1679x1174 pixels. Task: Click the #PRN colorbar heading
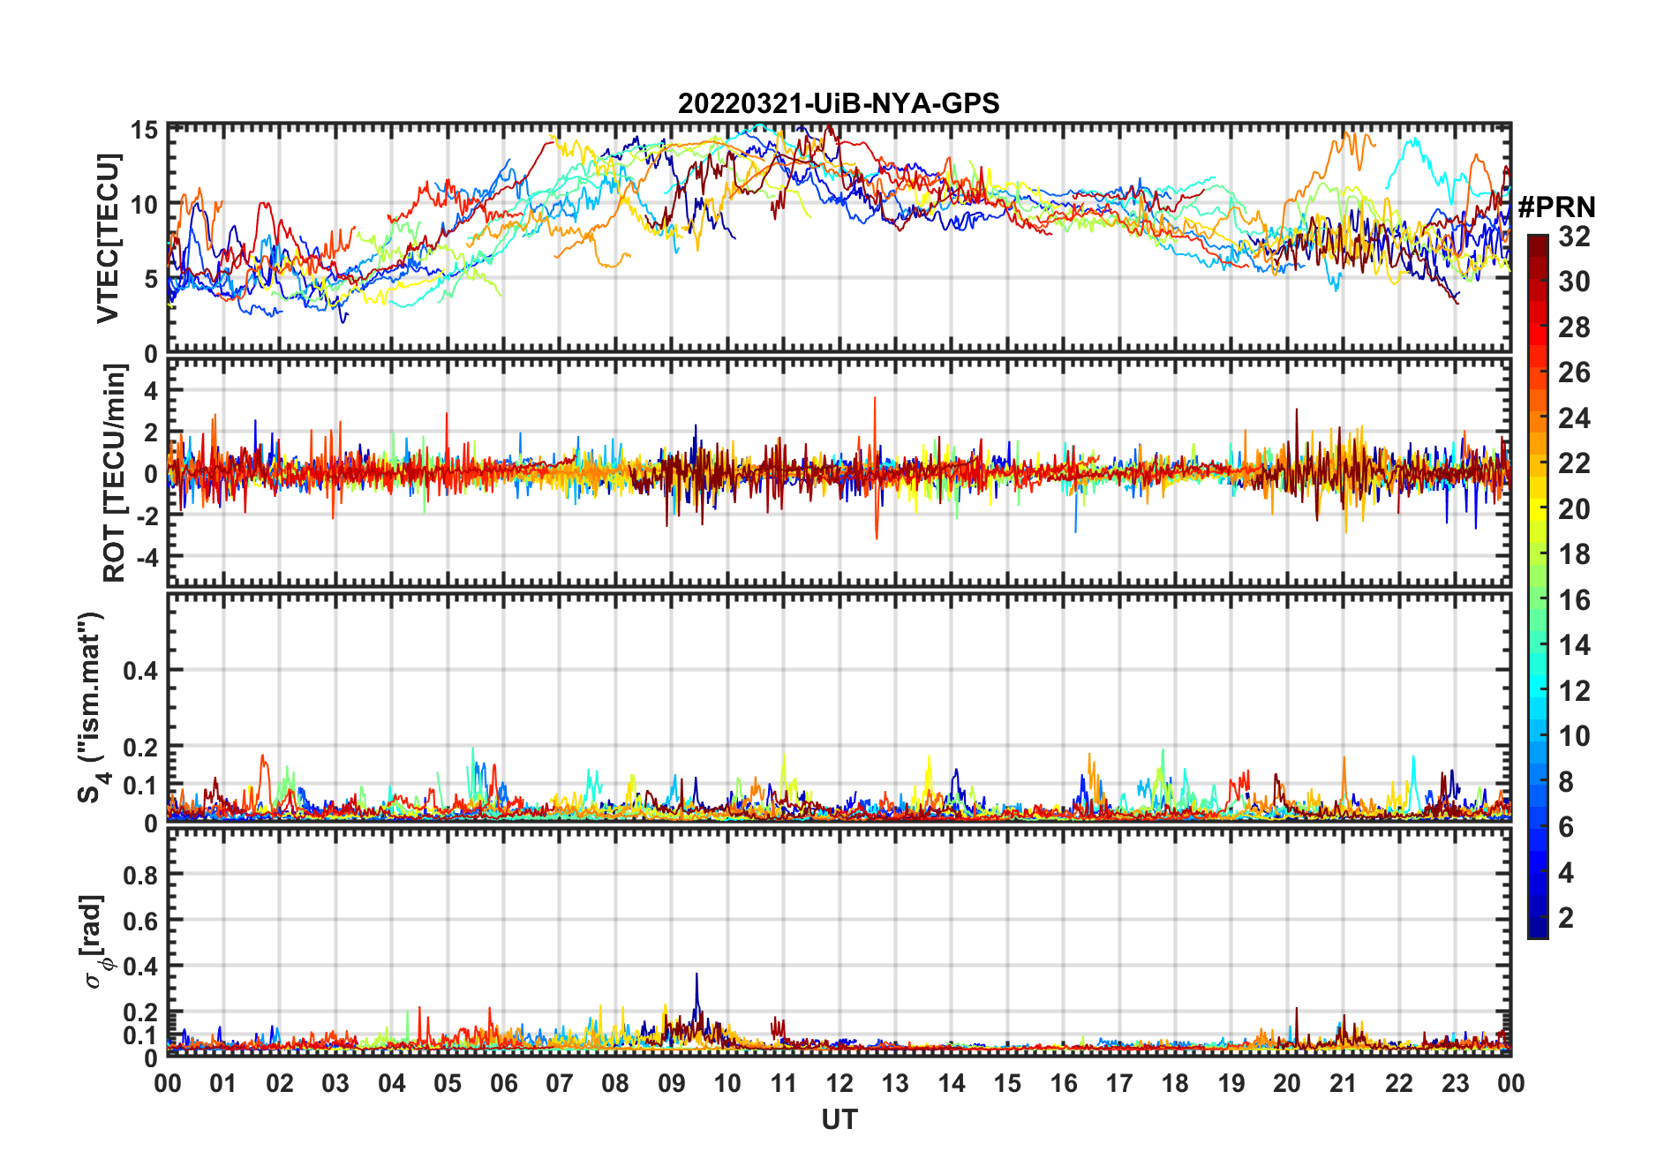pos(1557,207)
